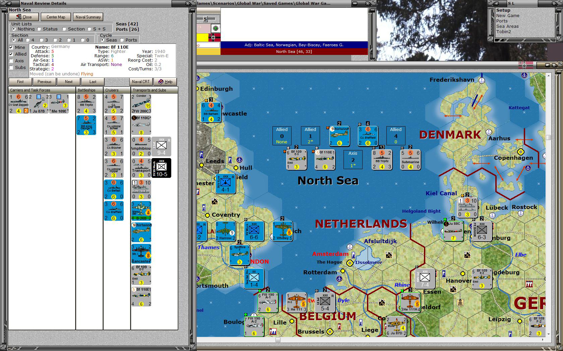Click the Center Map button
The image size is (563, 351).
[56, 17]
